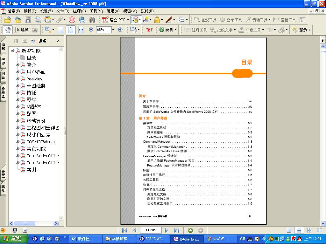
Task: Open the 注釋(C) menu
Action: (79, 11)
